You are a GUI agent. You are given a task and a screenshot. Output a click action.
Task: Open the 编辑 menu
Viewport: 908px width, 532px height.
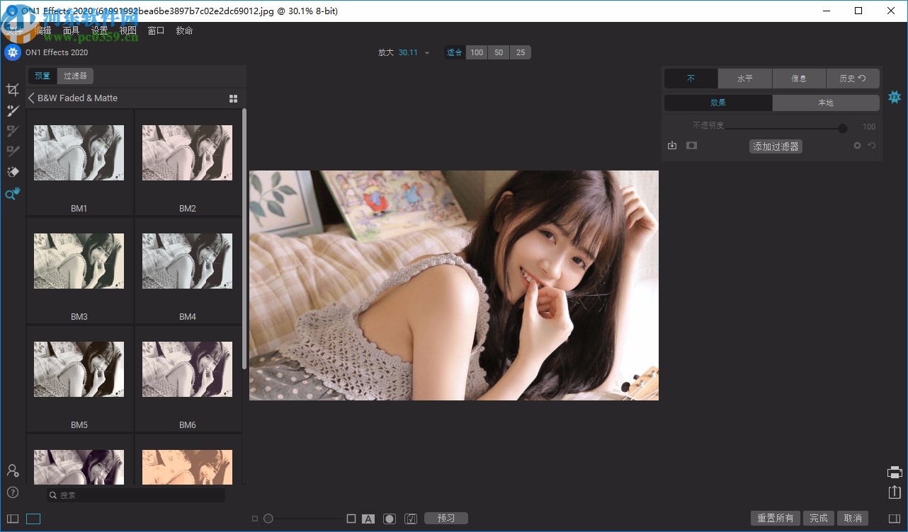[x=43, y=30]
